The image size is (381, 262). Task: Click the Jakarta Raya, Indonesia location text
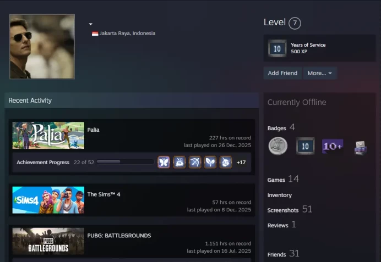point(127,34)
